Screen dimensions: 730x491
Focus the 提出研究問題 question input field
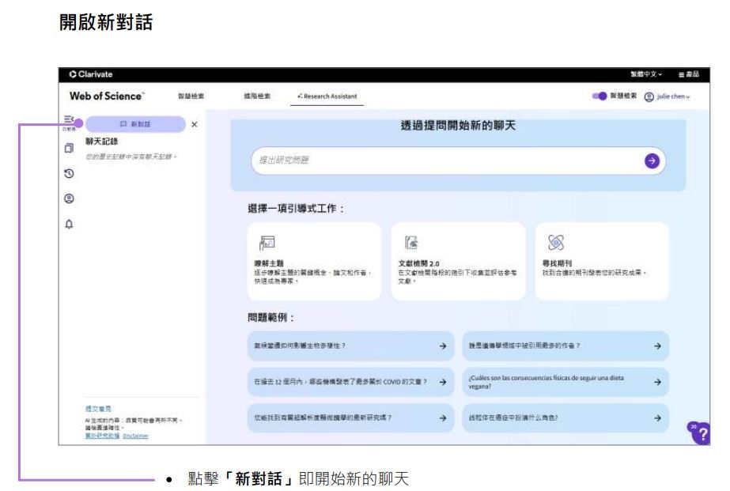tap(458, 161)
